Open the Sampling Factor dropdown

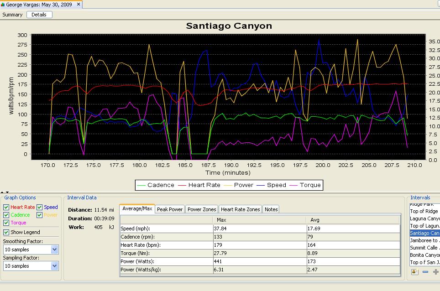coord(55,266)
